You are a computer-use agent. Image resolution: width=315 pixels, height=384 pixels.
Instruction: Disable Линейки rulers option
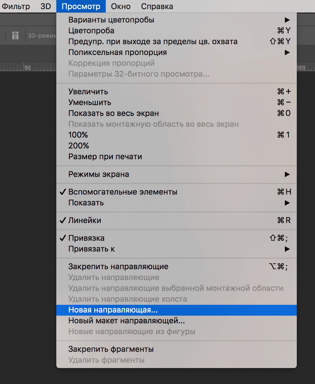coord(84,220)
